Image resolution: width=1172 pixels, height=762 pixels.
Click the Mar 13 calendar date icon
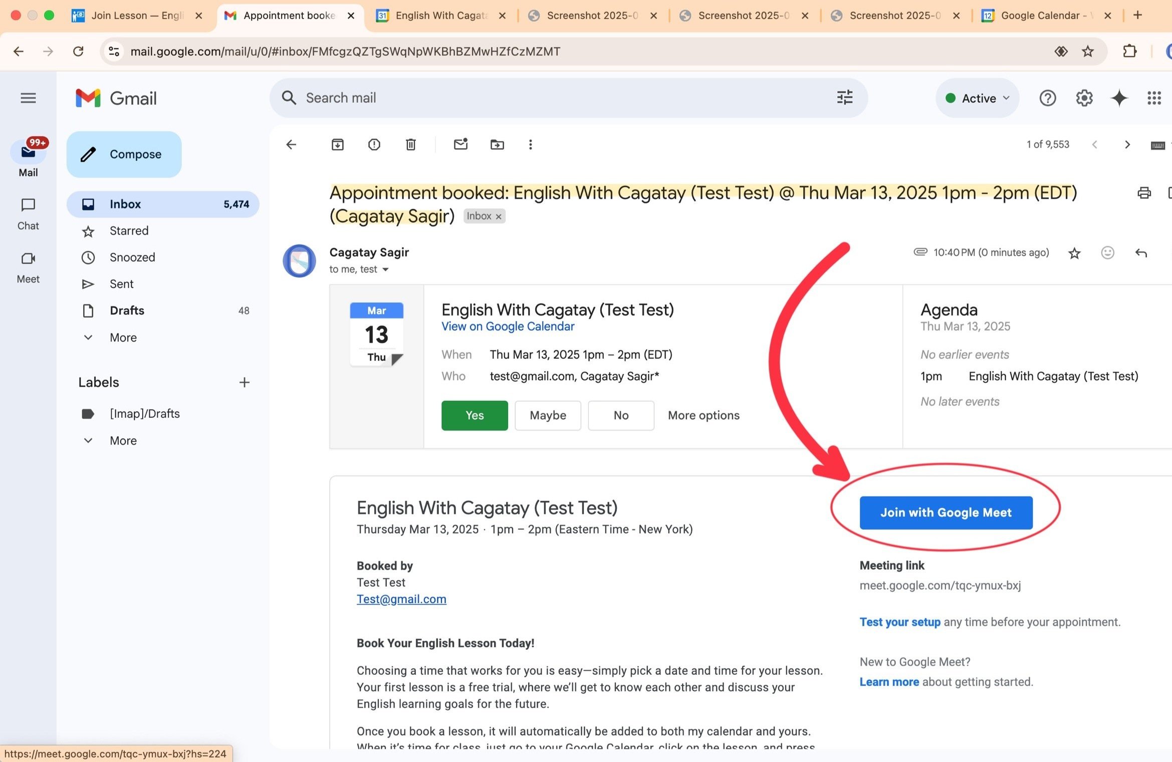377,334
